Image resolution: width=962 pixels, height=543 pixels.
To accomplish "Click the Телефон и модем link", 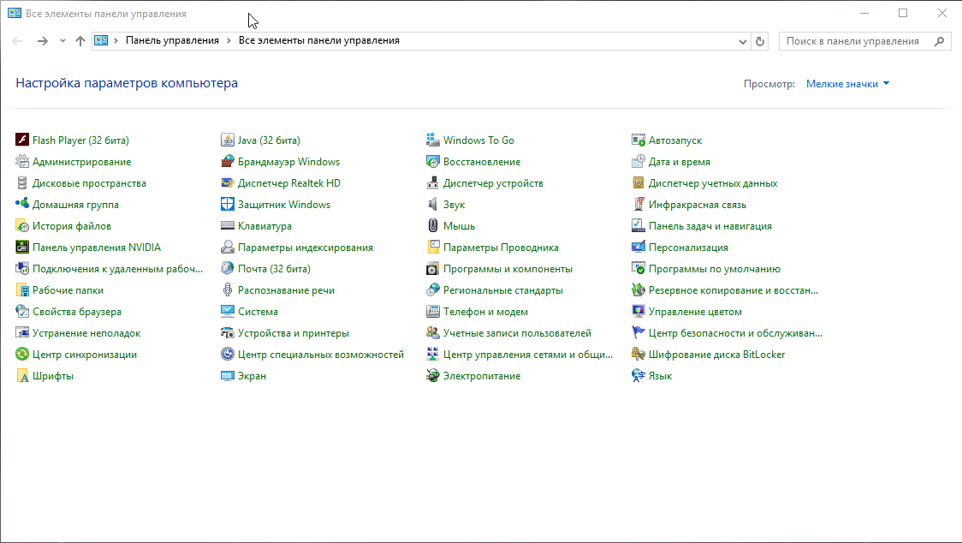I will [x=486, y=312].
